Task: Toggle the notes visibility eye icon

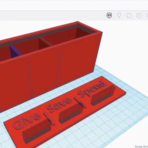Action: coord(109,16)
